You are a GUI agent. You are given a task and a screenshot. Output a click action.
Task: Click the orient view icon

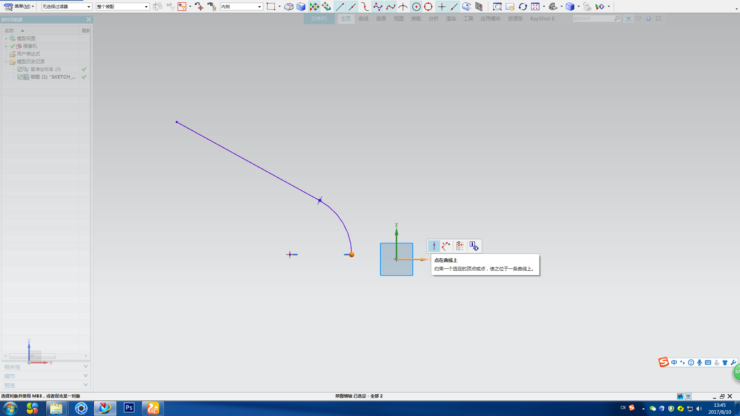[x=553, y=7]
